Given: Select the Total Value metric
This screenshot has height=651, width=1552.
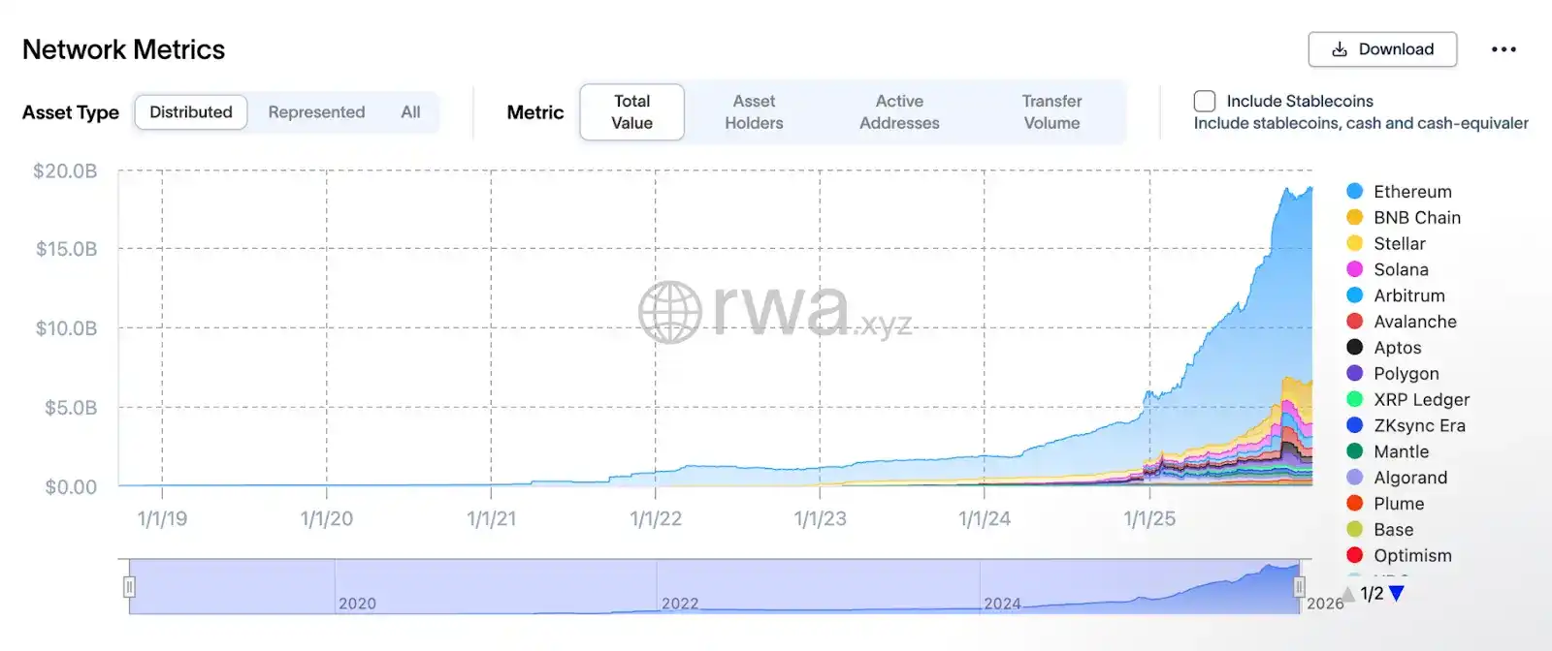Looking at the screenshot, I should coord(631,112).
